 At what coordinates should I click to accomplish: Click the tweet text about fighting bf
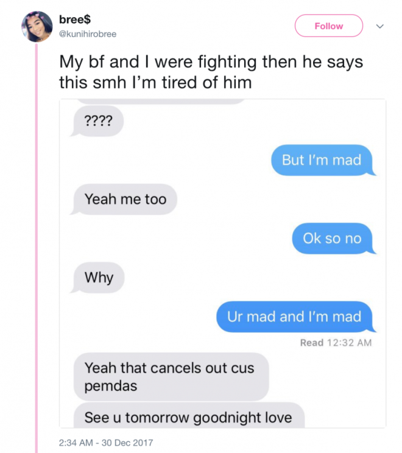pos(211,72)
